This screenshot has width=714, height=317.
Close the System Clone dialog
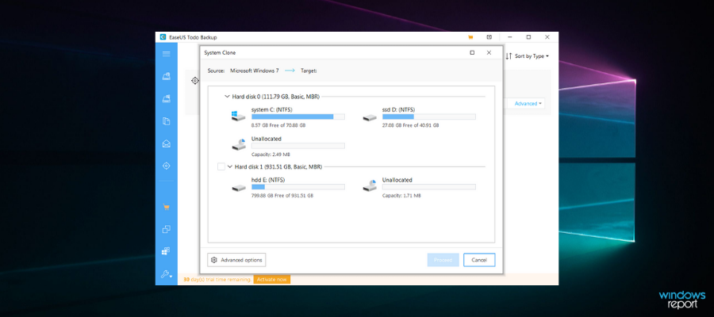pos(489,53)
